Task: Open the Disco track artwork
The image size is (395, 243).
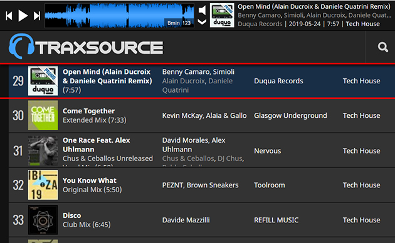Action: coord(43,220)
